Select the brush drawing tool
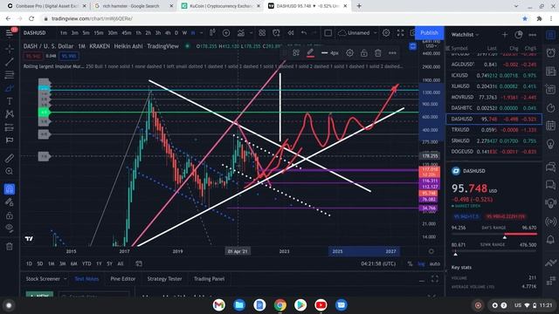This screenshot has height=314, width=559. [10, 88]
